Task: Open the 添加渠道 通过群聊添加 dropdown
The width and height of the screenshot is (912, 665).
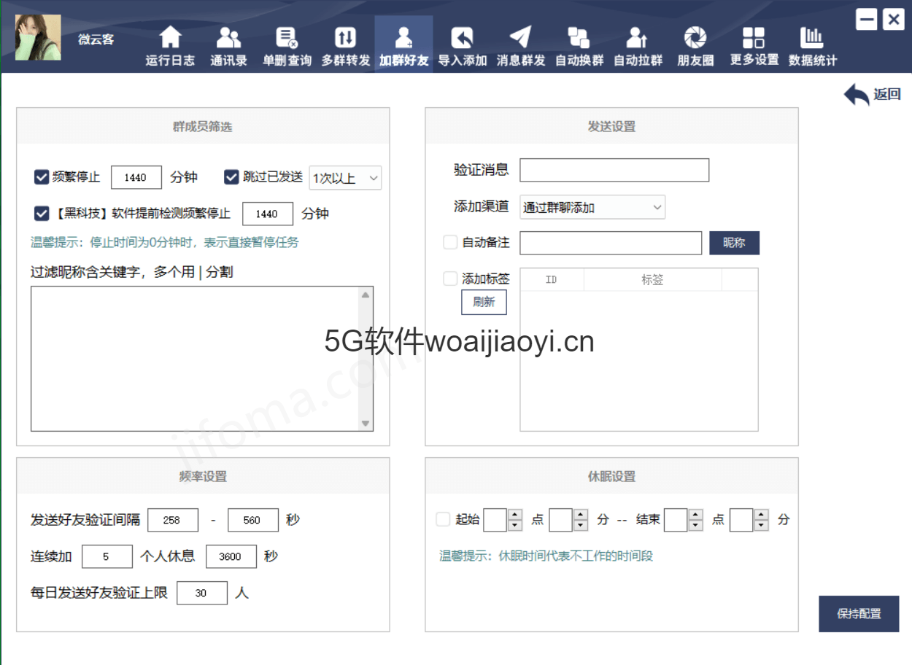Action: click(592, 207)
